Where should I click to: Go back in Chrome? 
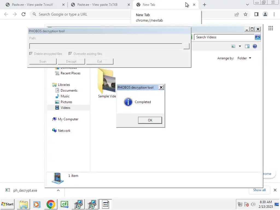coord(6,14)
